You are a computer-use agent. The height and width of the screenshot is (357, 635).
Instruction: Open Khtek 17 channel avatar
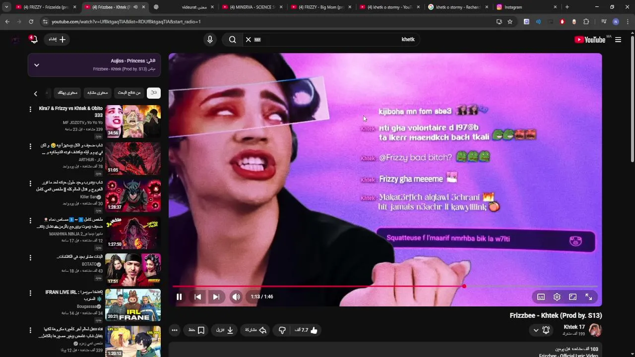coord(595,330)
